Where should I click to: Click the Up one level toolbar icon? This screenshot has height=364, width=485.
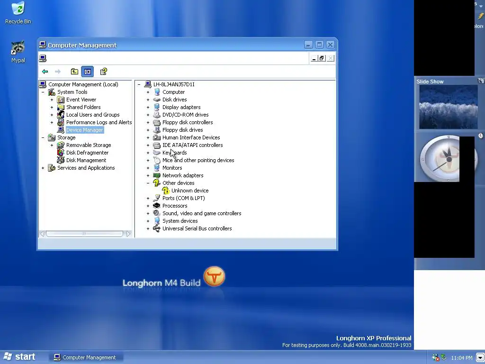pyautogui.click(x=74, y=72)
